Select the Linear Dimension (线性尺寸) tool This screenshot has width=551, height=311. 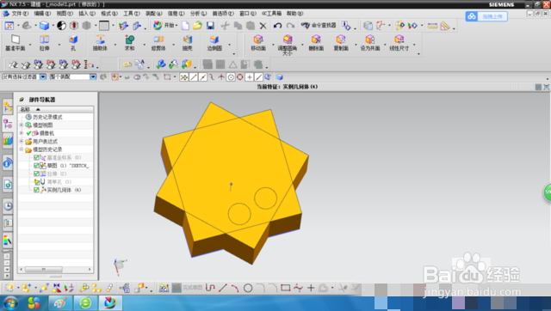point(399,43)
